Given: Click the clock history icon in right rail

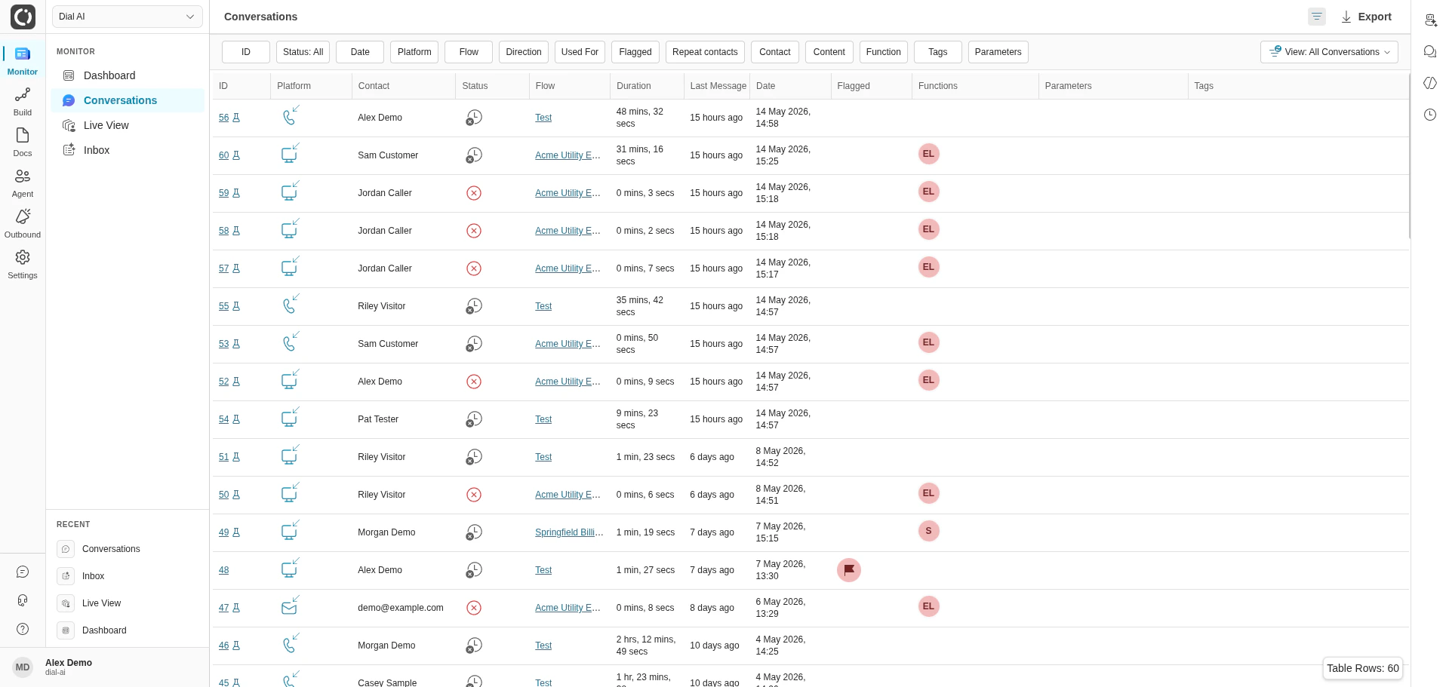Looking at the screenshot, I should [x=1430, y=115].
